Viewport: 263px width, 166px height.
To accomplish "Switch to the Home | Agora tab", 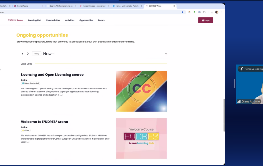I will (29, 6).
